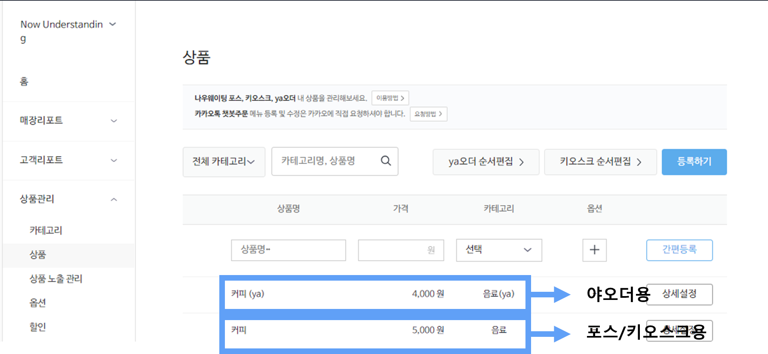This screenshot has height=354, width=768.
Task: Click 상세설정 for 커피 (ya)
Action: point(679,294)
